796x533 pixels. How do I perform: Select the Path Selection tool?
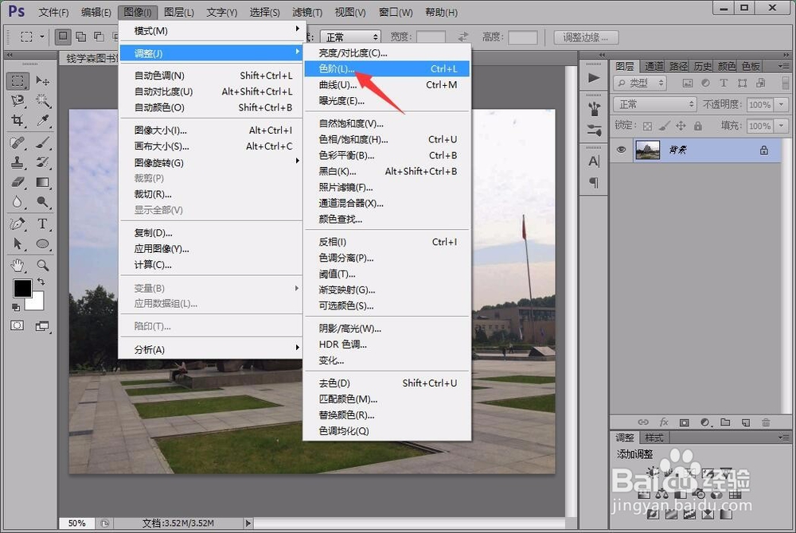click(x=18, y=244)
